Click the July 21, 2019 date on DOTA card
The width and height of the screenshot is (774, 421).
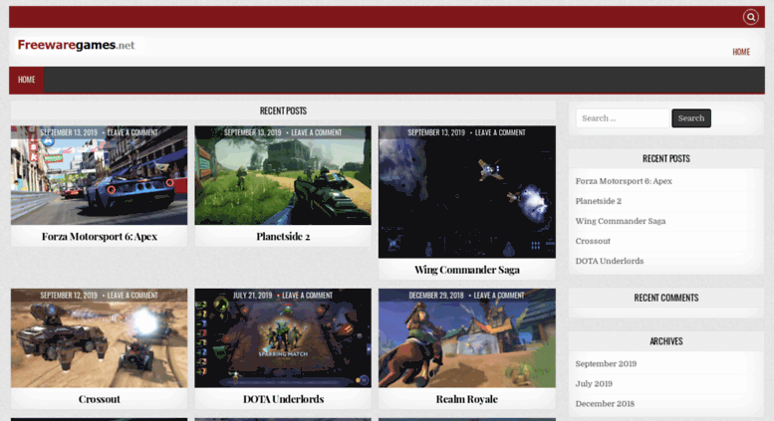253,296
